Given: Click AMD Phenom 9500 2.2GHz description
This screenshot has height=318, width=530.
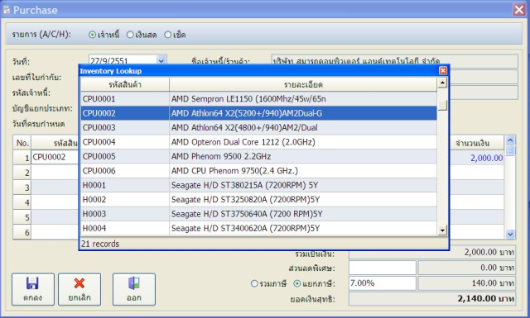Looking at the screenshot, I should tap(221, 156).
